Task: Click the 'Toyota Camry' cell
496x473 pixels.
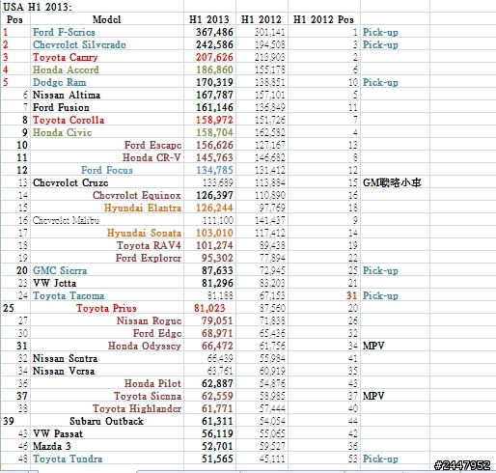Action: click(66, 57)
